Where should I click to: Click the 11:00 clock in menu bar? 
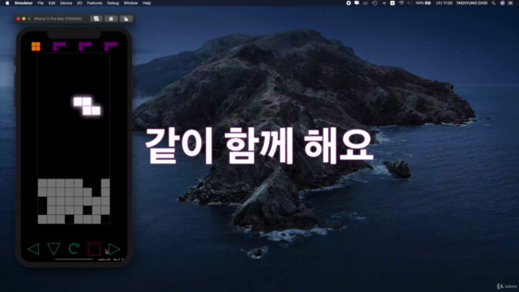coord(444,3)
